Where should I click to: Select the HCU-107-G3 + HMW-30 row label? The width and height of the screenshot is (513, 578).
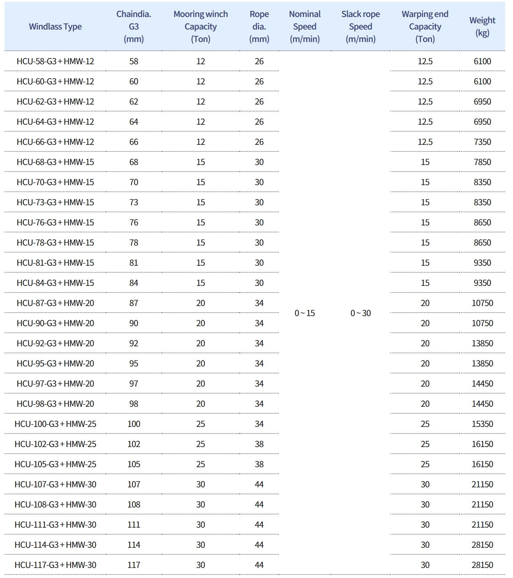pyautogui.click(x=55, y=485)
